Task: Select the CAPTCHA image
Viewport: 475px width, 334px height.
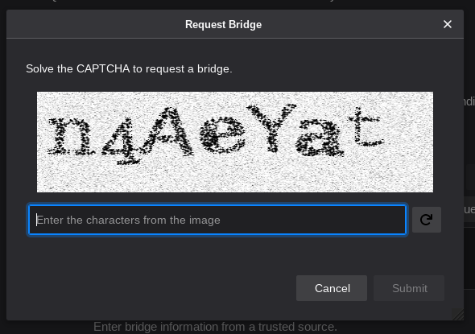Action: pos(235,142)
